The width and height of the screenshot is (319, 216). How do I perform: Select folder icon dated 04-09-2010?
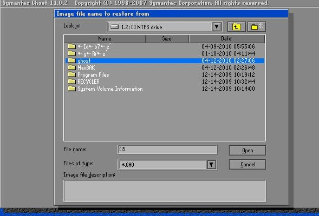point(71,46)
